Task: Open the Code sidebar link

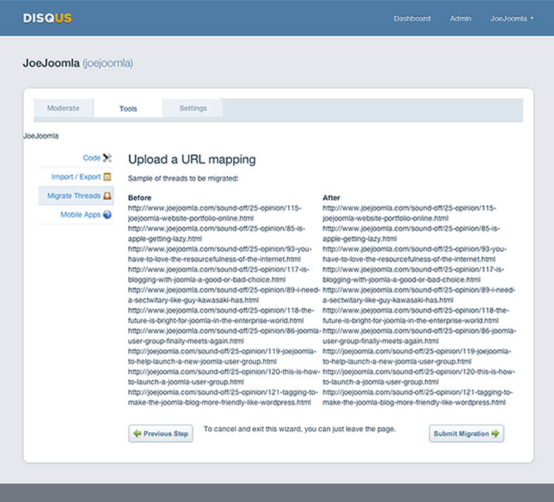Action: point(91,158)
